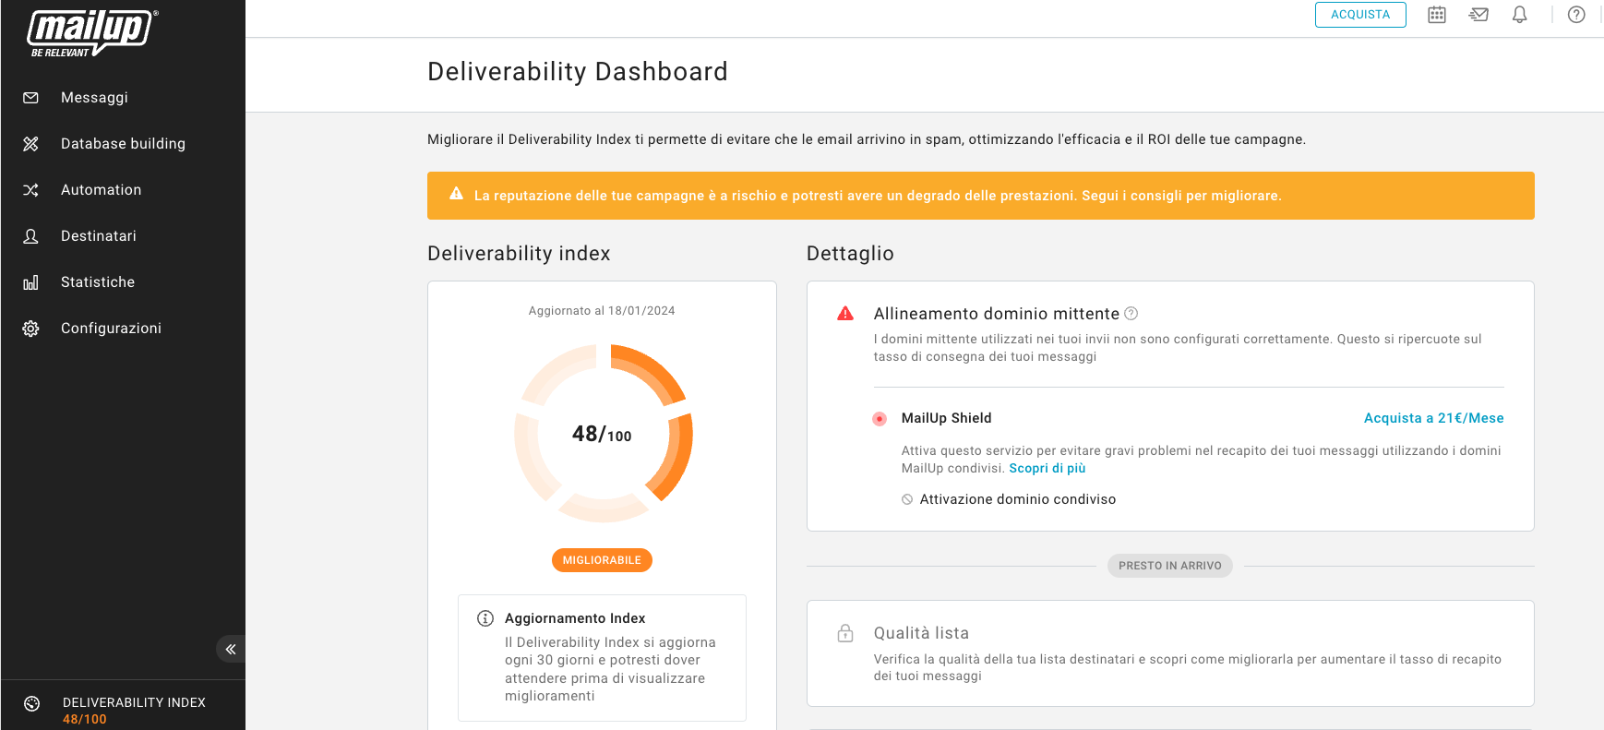This screenshot has height=730, width=1604.
Task: Select the Database building tools icon
Action: pyautogui.click(x=30, y=143)
